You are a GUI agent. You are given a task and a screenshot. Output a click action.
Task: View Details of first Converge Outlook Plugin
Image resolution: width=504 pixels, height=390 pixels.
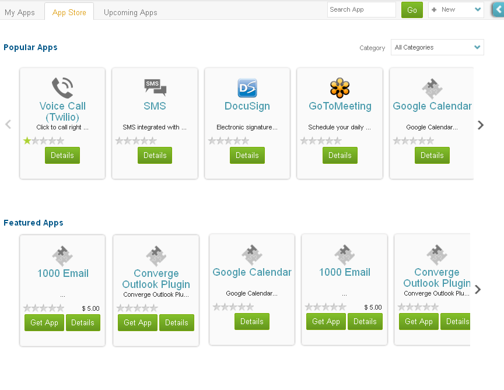click(x=177, y=322)
